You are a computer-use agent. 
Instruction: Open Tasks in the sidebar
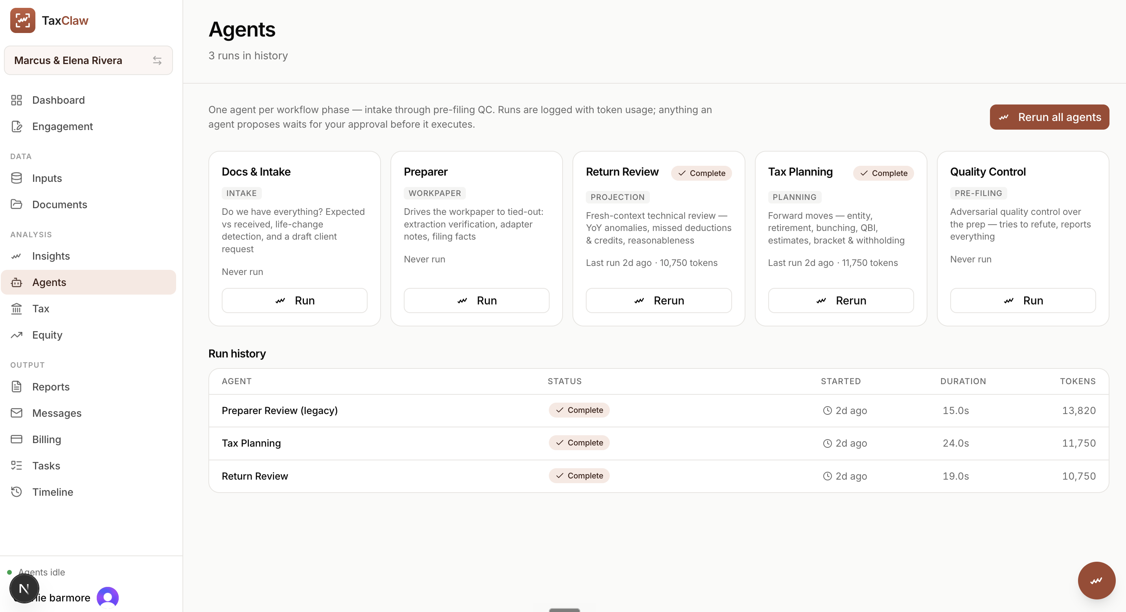pyautogui.click(x=88, y=465)
